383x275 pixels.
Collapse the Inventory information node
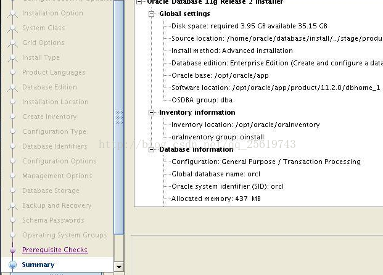pyautogui.click(x=152, y=113)
